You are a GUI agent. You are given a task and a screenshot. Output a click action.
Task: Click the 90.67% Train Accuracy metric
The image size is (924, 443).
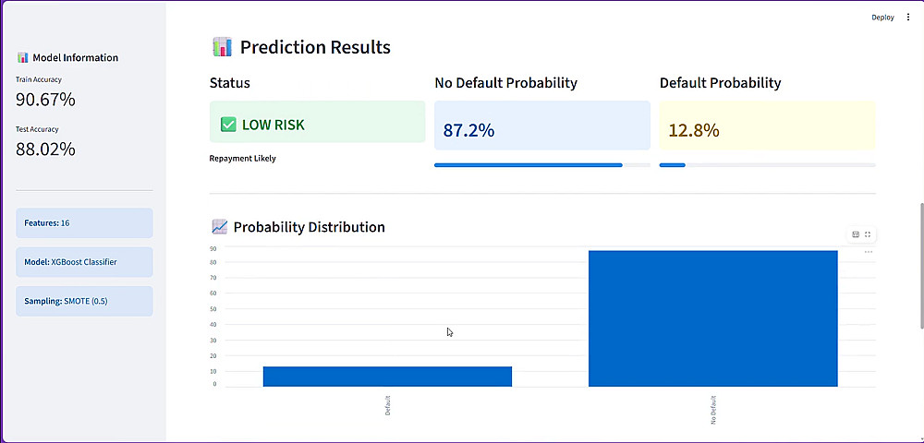tap(45, 100)
